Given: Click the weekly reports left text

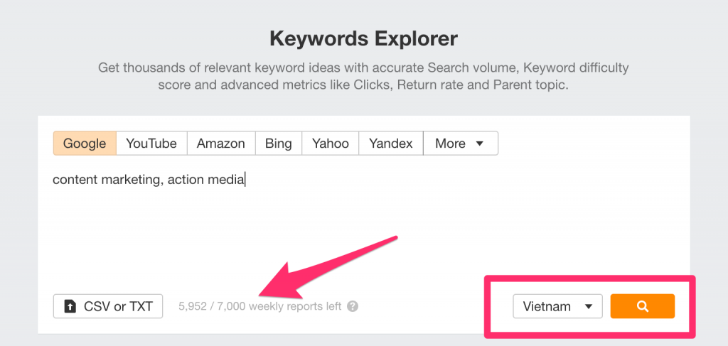Looking at the screenshot, I should (260, 306).
